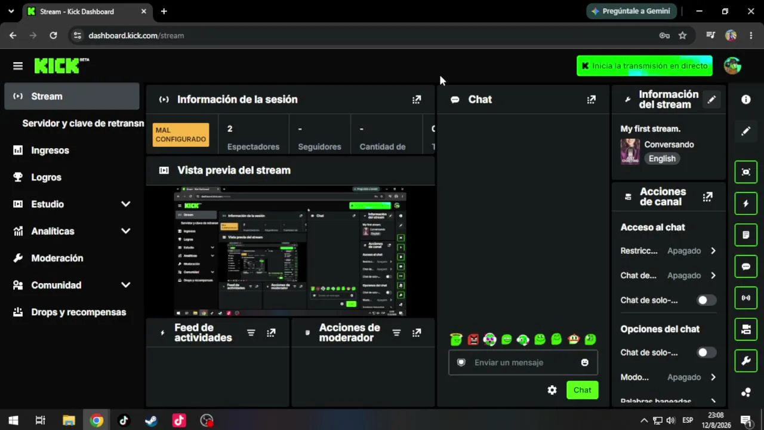The height and width of the screenshot is (430, 764).
Task: Click Pregúntale a Gemini button
Action: pyautogui.click(x=630, y=11)
